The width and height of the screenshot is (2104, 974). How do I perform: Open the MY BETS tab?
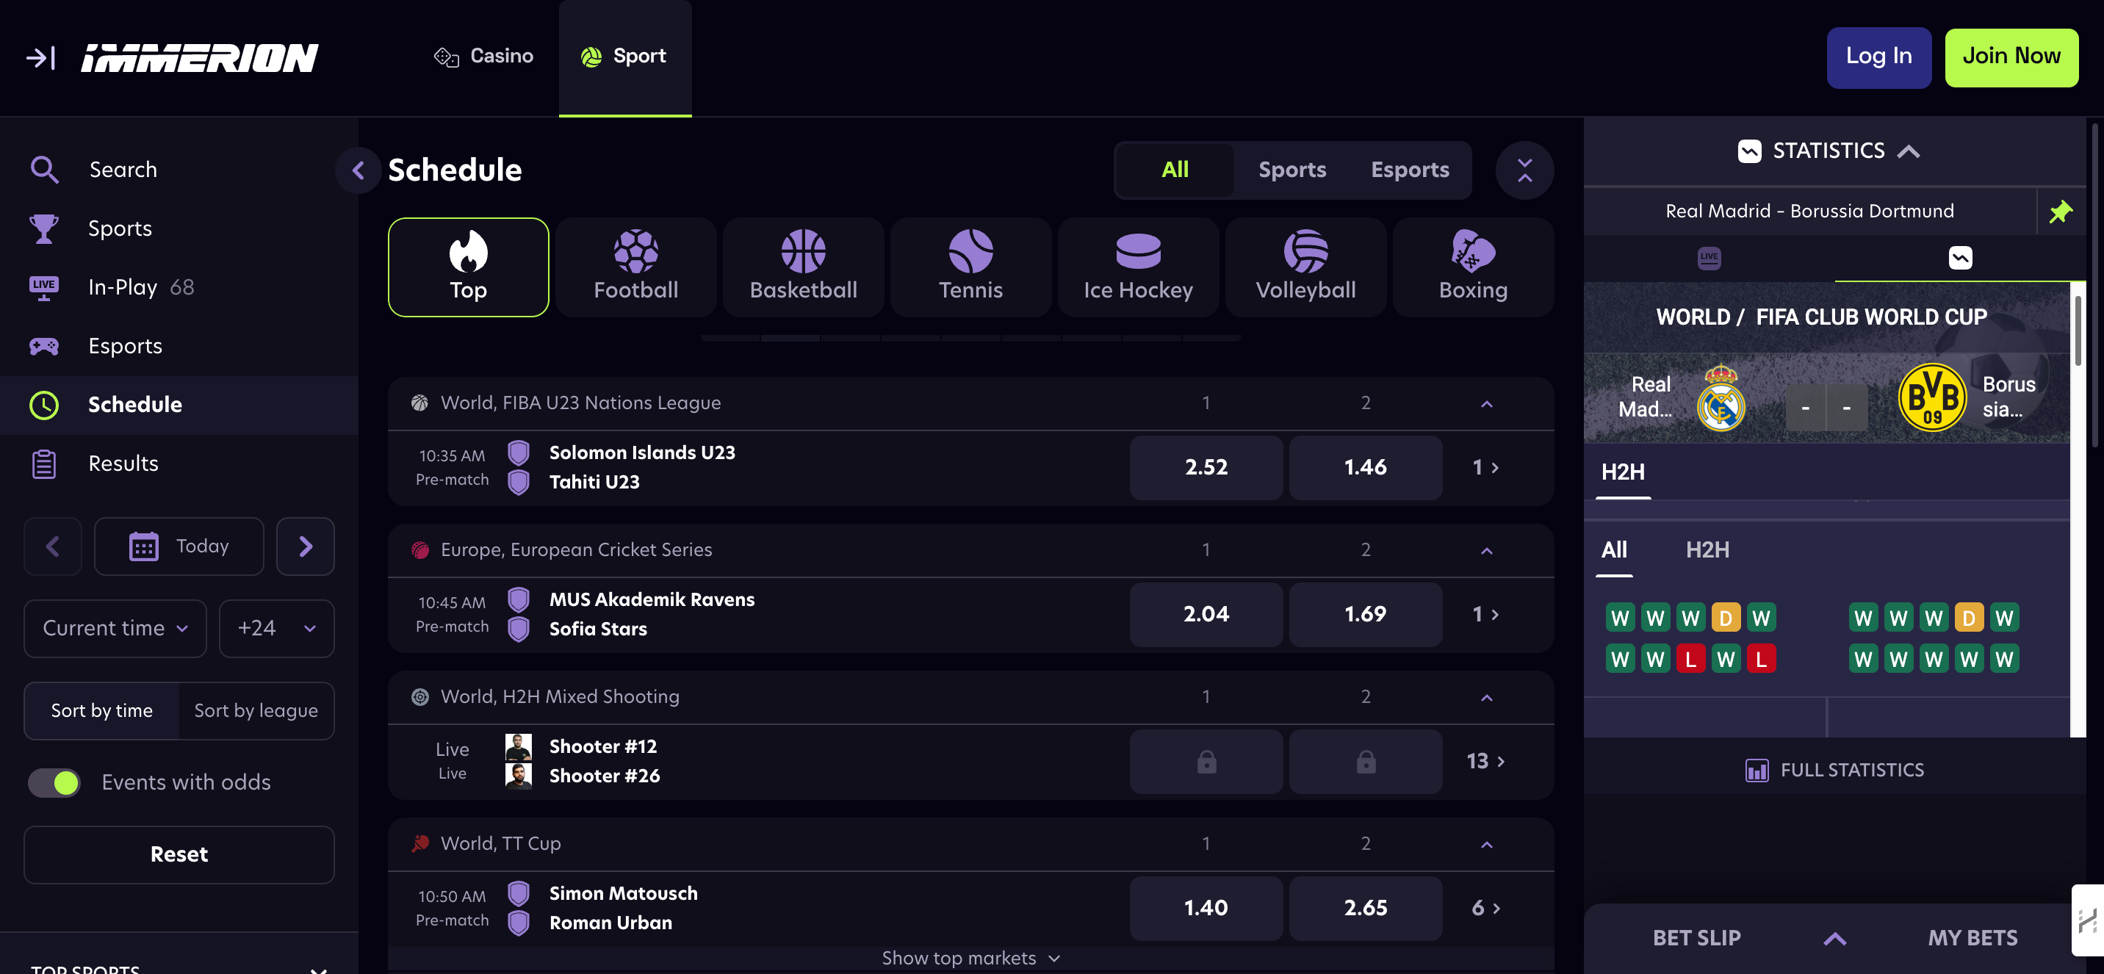pos(1972,938)
